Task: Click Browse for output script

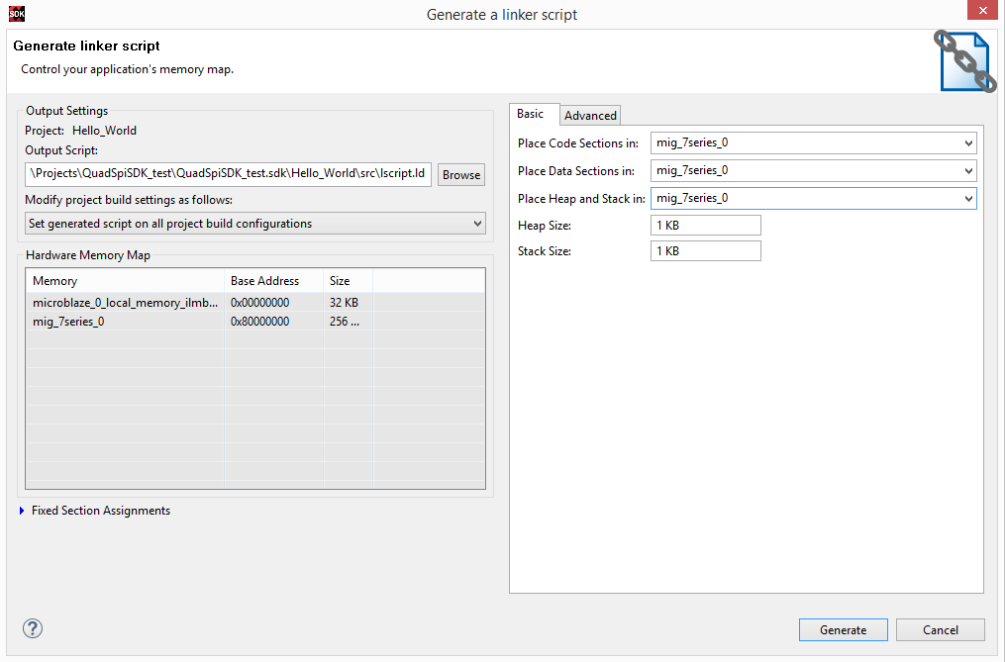Action: [x=461, y=175]
